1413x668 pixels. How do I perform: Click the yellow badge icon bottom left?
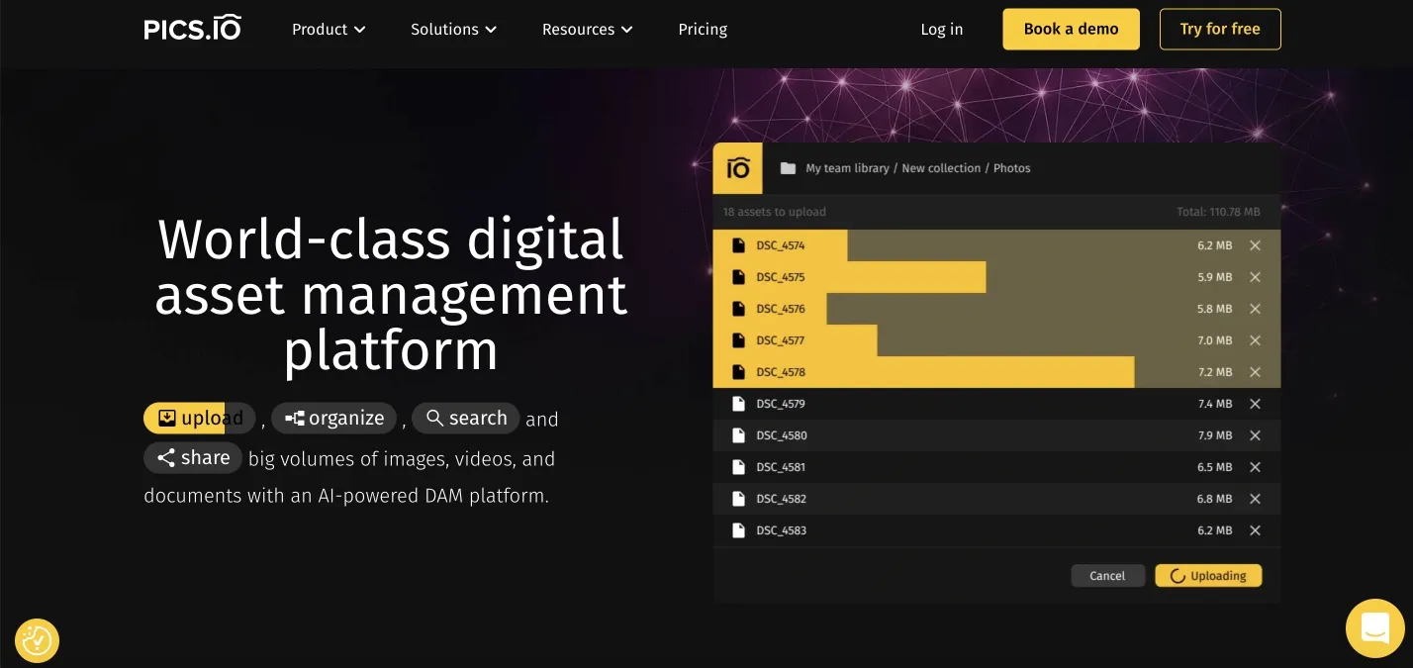pyautogui.click(x=37, y=640)
